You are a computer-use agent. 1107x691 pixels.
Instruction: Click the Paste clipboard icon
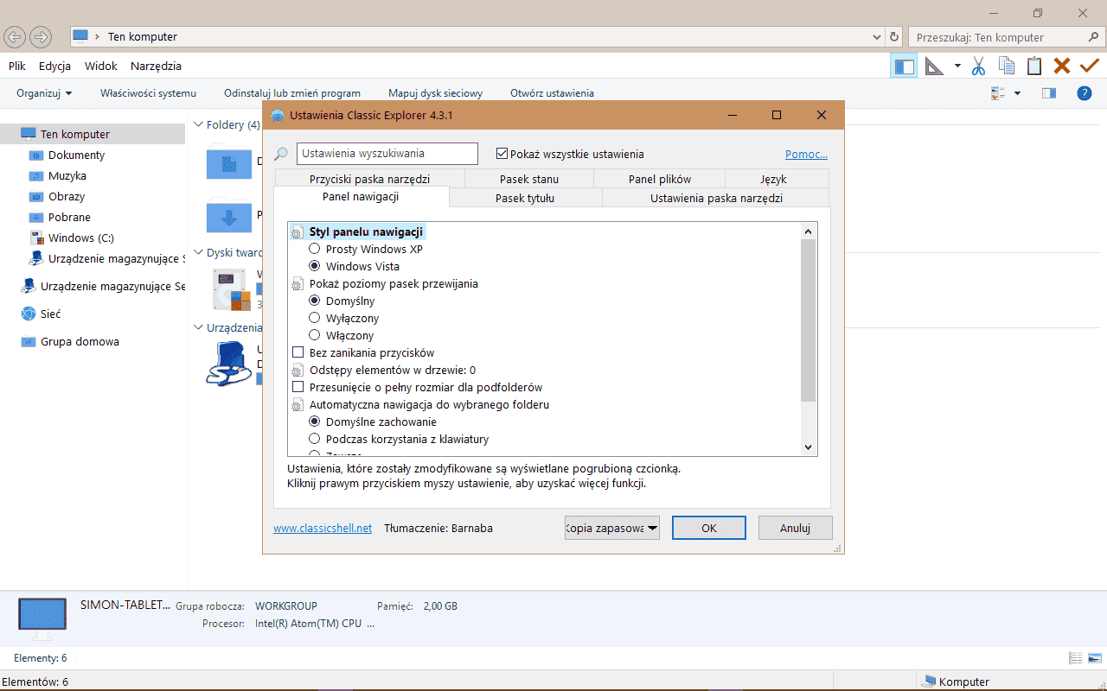[1033, 66]
